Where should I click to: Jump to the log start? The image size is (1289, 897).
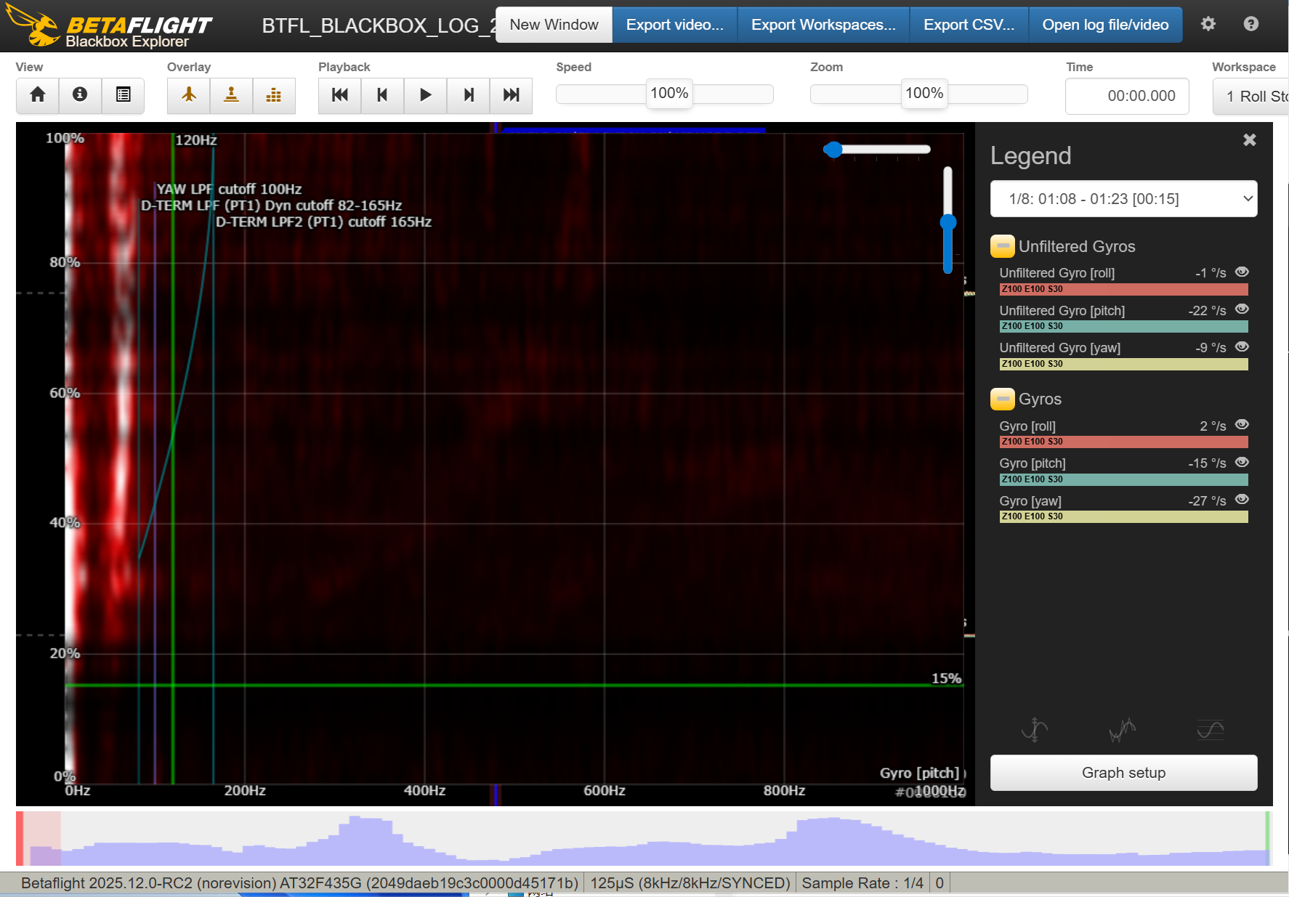(339, 95)
